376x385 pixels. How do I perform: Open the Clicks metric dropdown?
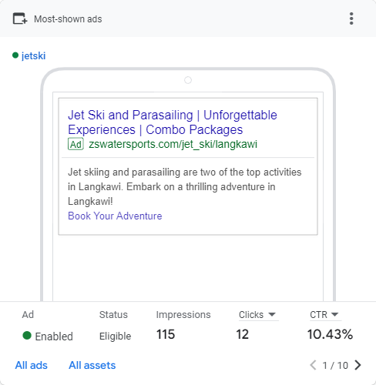(257, 315)
